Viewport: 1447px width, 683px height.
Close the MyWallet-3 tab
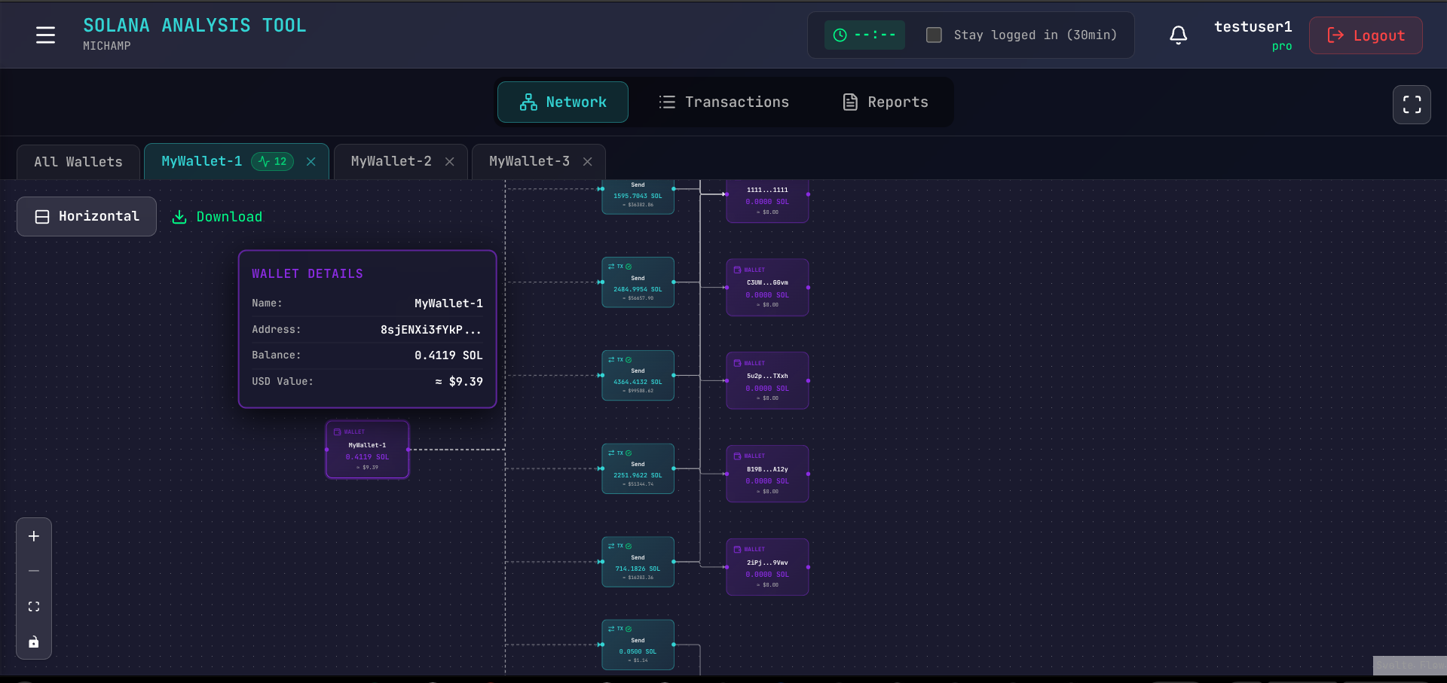coord(588,162)
